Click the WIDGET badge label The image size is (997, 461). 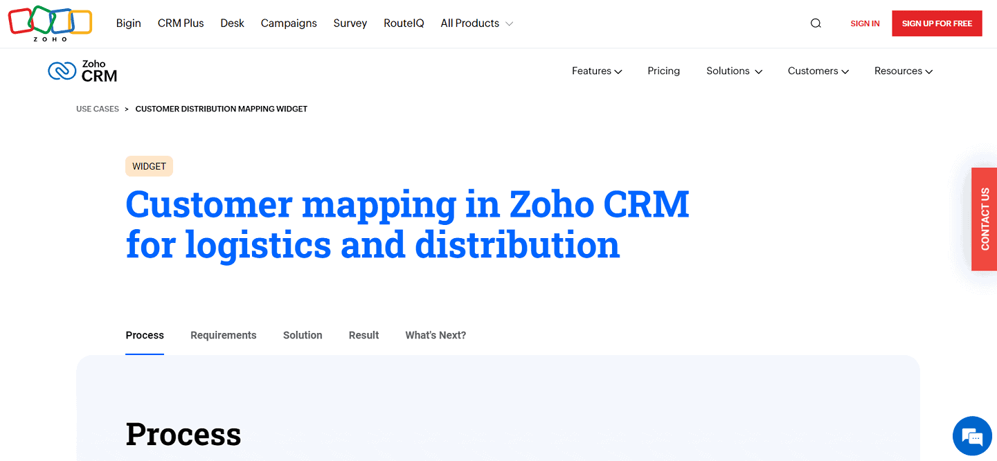click(x=149, y=166)
